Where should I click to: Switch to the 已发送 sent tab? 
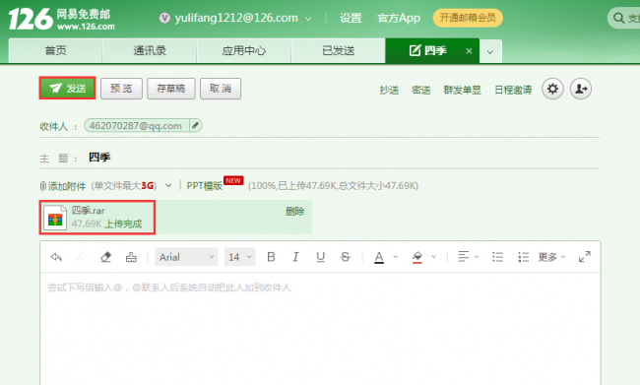point(339,50)
